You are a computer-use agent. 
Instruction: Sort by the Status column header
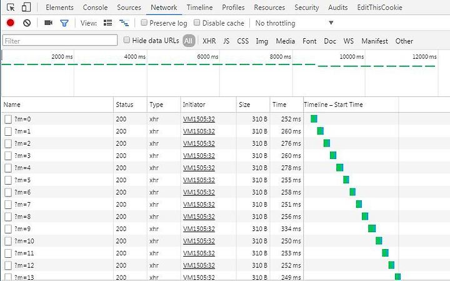[x=130, y=105]
